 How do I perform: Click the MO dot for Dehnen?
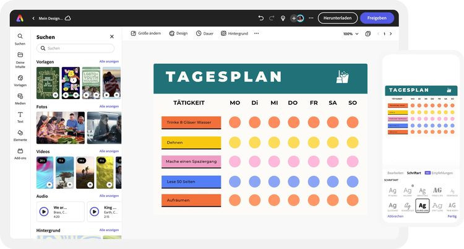(x=234, y=142)
